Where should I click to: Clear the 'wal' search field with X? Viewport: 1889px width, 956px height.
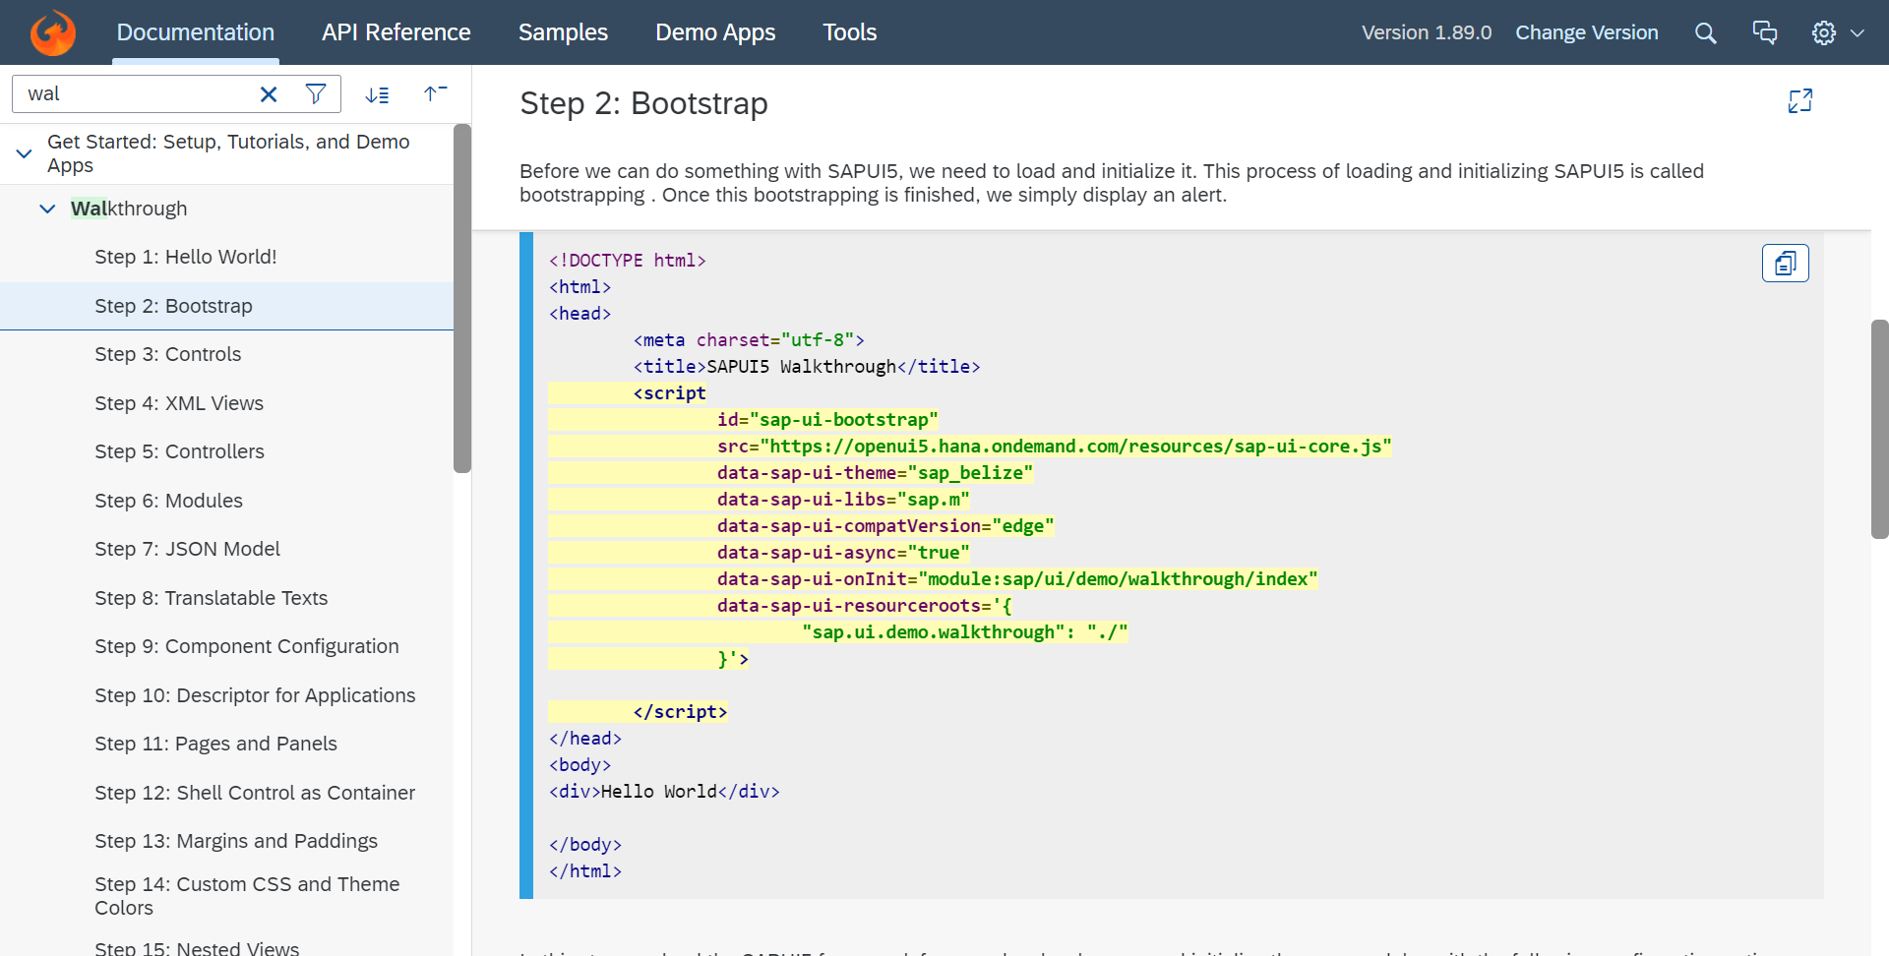pos(269,93)
